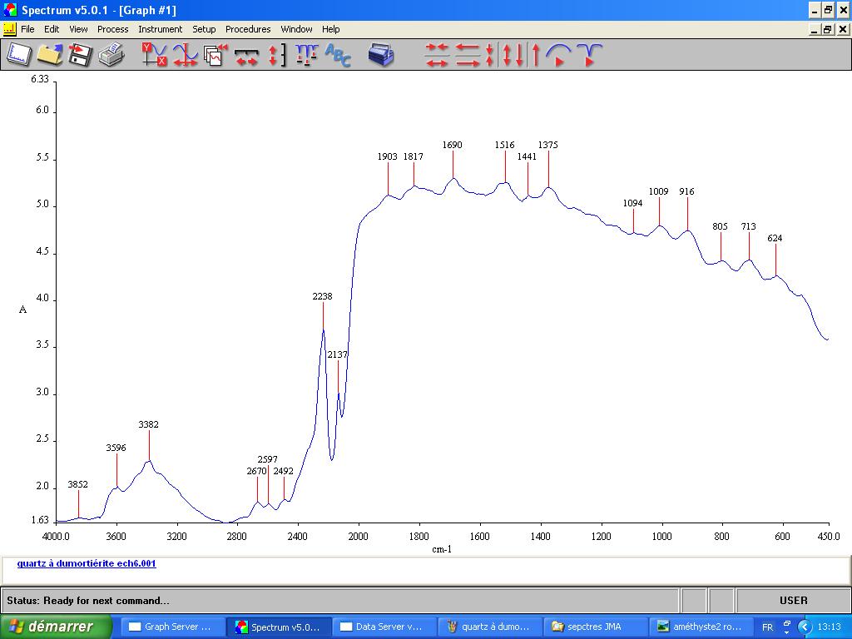Switch to Data Server taskbar window
852x639 pixels.
pos(384,627)
